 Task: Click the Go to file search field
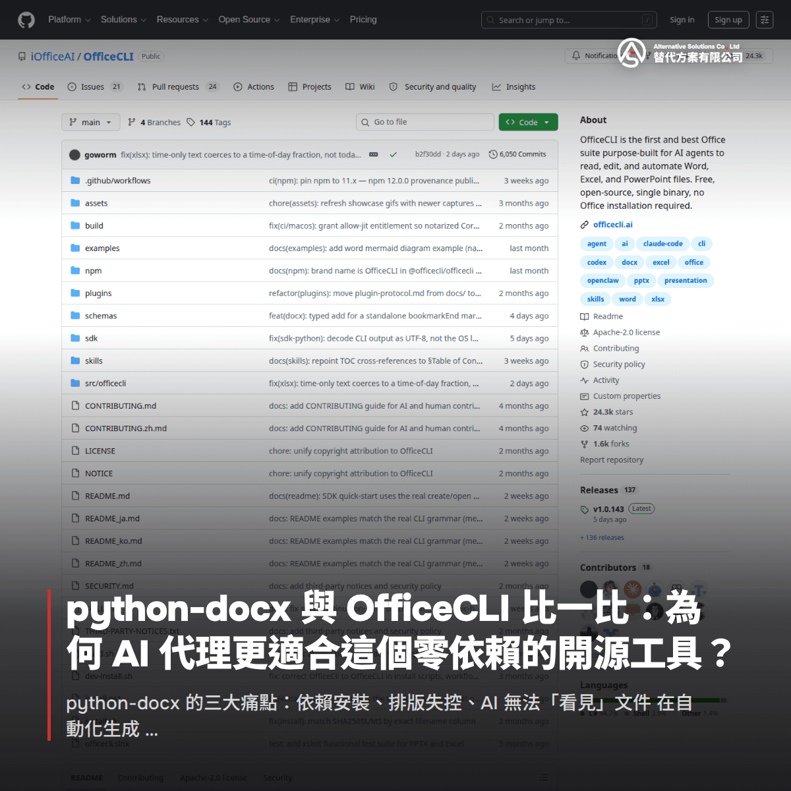pyautogui.click(x=425, y=122)
